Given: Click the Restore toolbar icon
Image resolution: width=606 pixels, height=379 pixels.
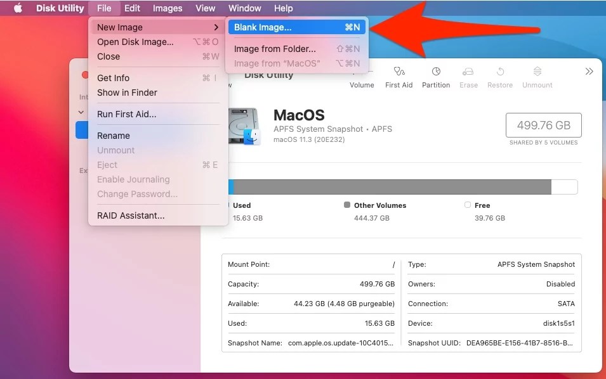Looking at the screenshot, I should coord(499,76).
